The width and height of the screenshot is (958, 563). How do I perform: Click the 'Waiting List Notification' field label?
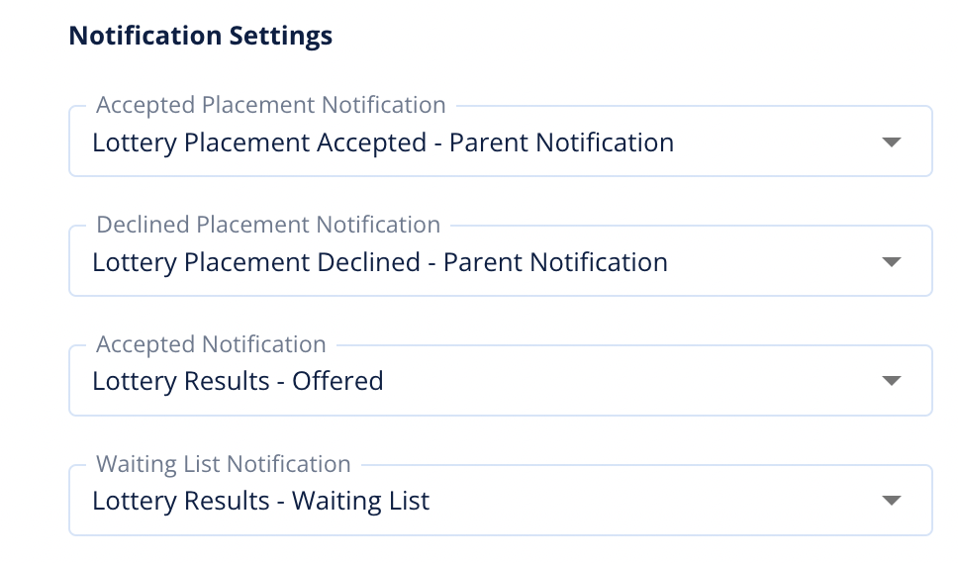[223, 464]
